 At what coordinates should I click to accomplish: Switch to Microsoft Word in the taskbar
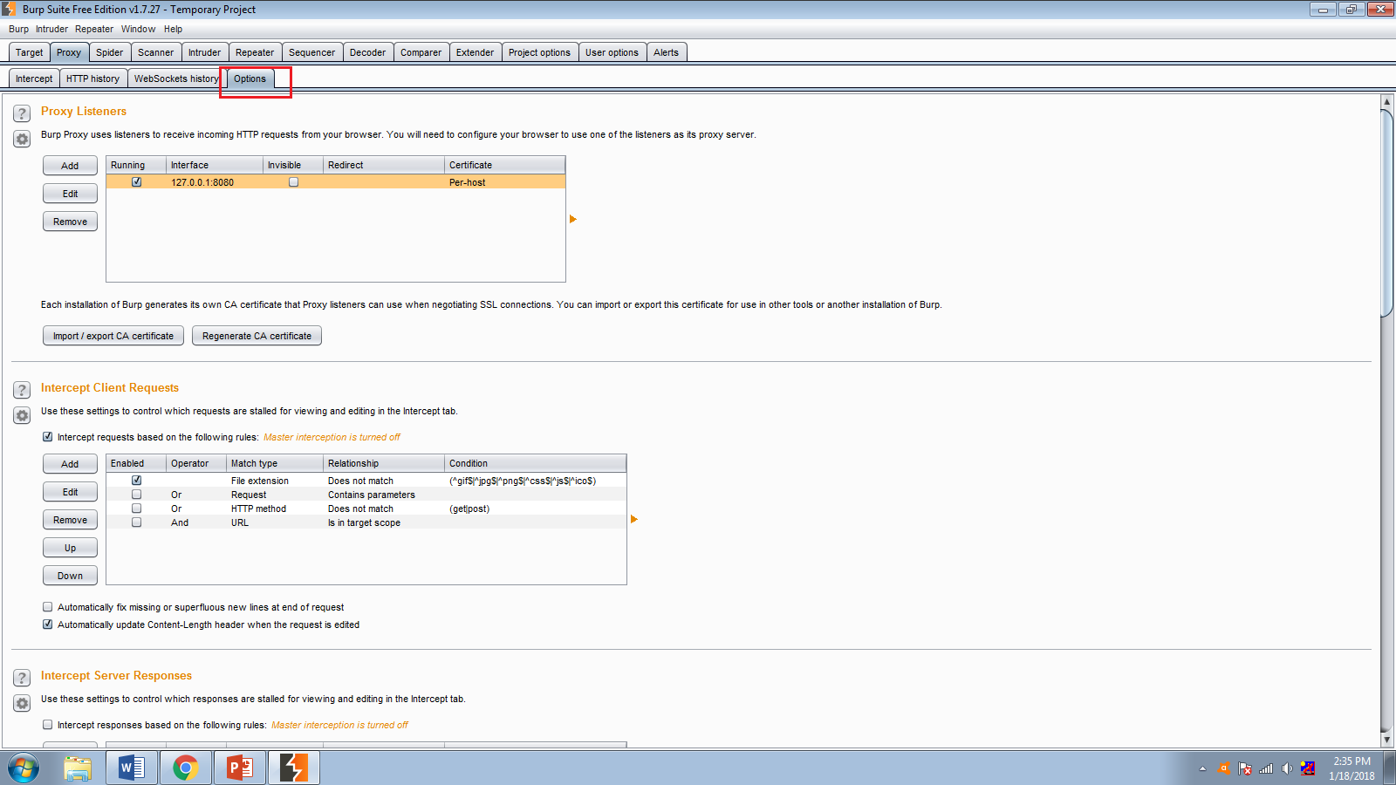tap(132, 768)
